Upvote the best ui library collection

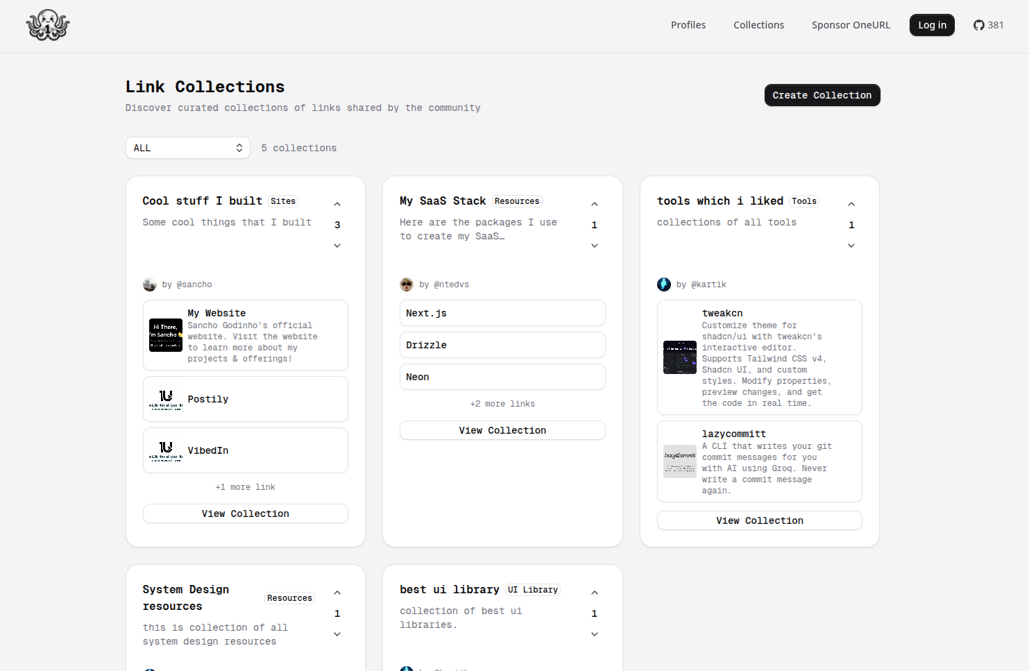pyautogui.click(x=595, y=593)
